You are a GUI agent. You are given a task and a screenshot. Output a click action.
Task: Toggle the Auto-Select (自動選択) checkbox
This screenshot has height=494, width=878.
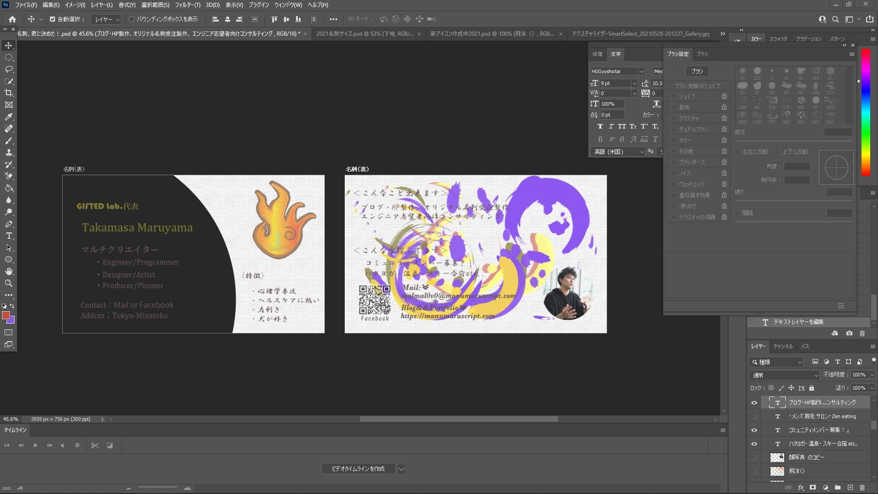pyautogui.click(x=52, y=19)
